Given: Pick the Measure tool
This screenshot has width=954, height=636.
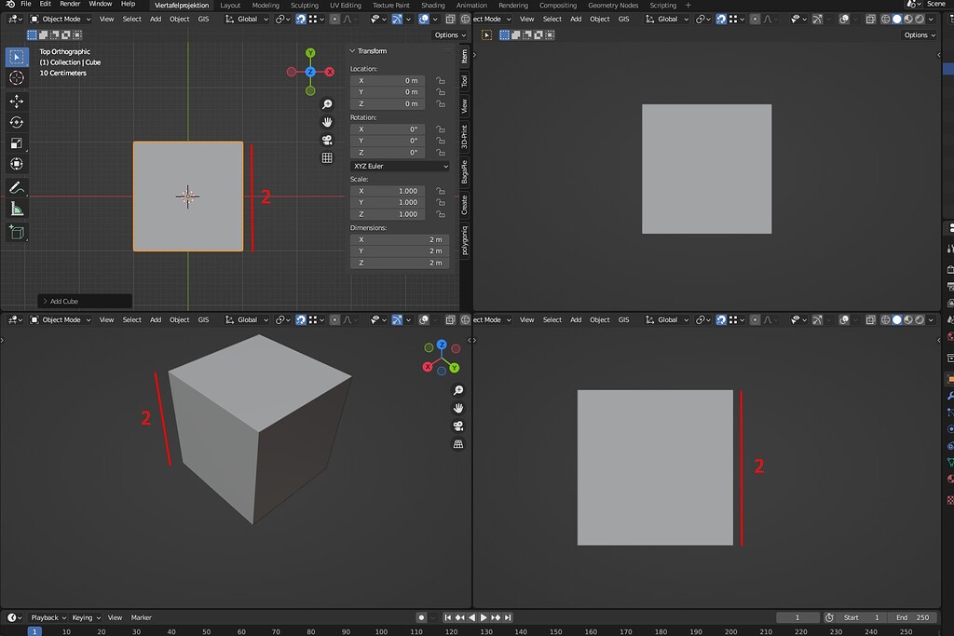Looking at the screenshot, I should pos(16,207).
